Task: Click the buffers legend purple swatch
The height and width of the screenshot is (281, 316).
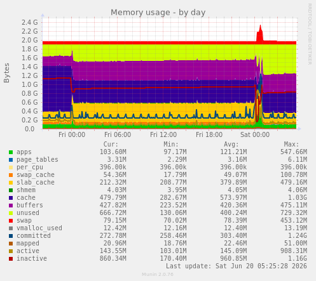Action: click(11, 206)
